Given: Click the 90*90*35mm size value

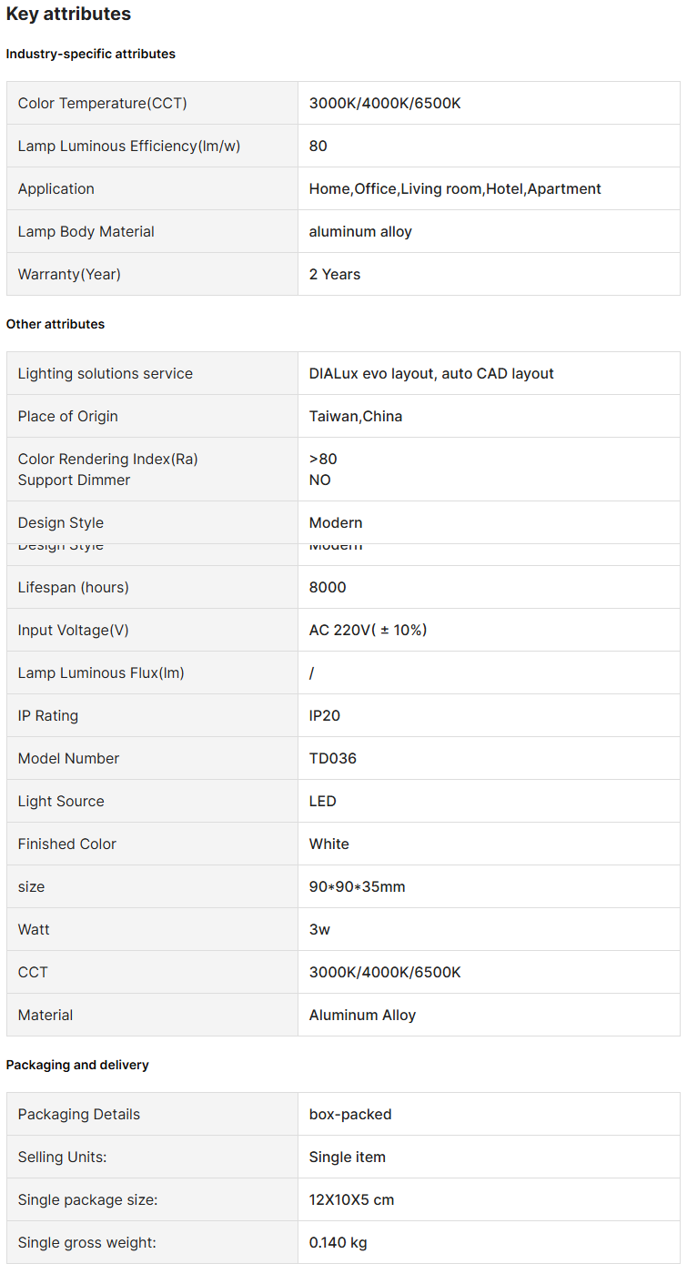Looking at the screenshot, I should (357, 887).
